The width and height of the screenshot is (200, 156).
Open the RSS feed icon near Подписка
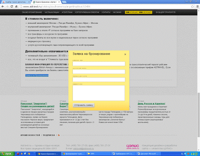coord(59,135)
